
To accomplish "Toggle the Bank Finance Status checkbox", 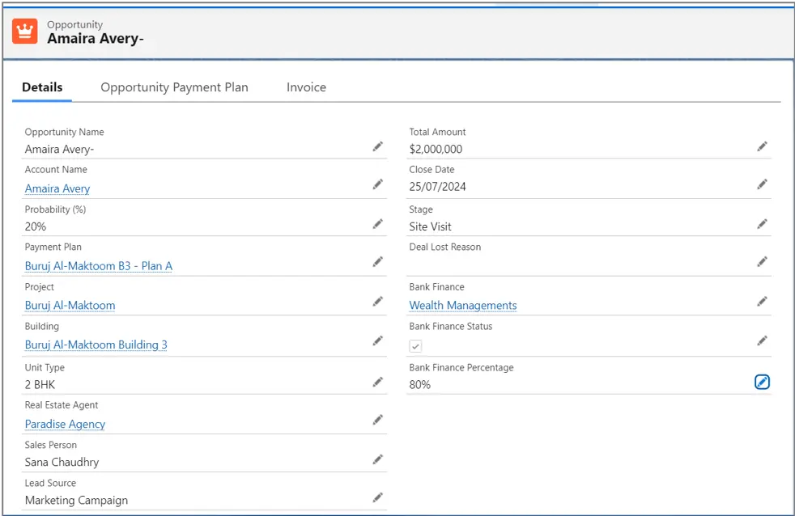I will [x=416, y=346].
